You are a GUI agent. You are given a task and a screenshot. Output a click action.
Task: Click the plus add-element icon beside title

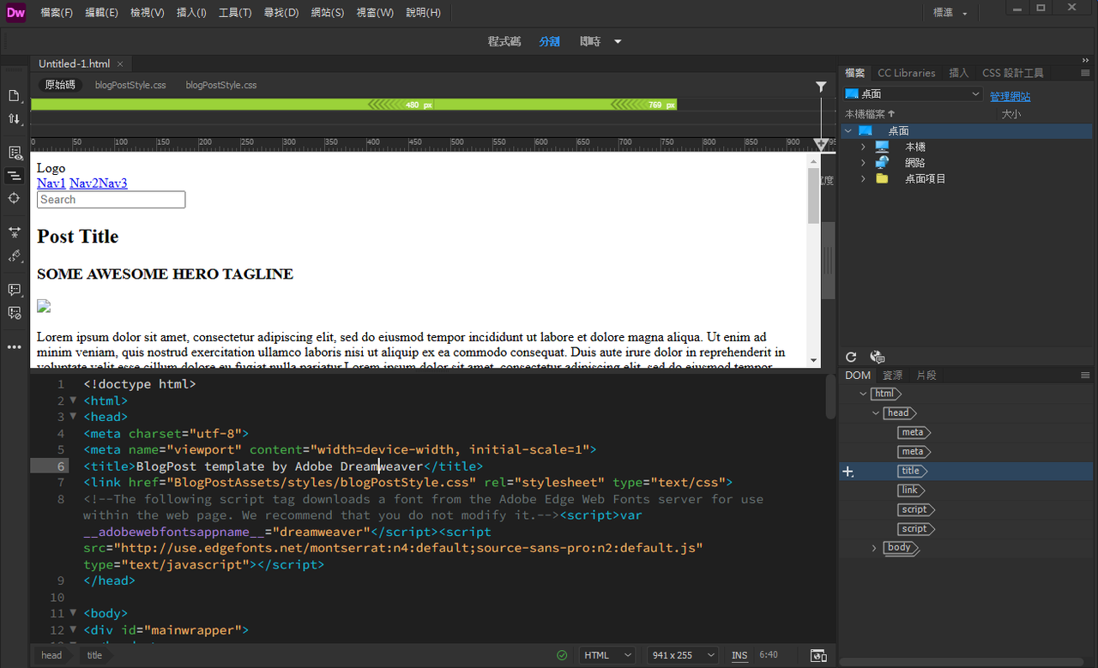[x=848, y=472]
